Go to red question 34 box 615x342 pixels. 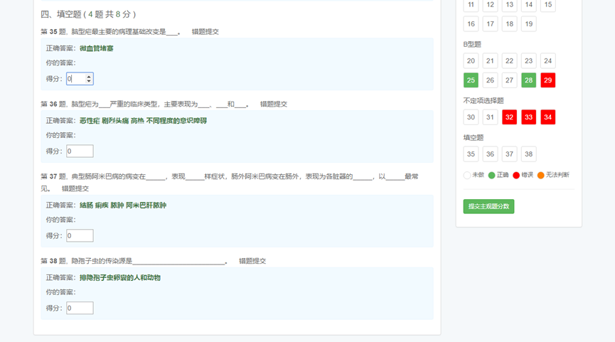[547, 117]
